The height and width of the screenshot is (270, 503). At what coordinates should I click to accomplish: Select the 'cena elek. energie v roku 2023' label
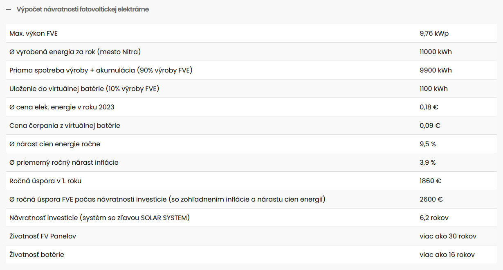click(x=62, y=107)
